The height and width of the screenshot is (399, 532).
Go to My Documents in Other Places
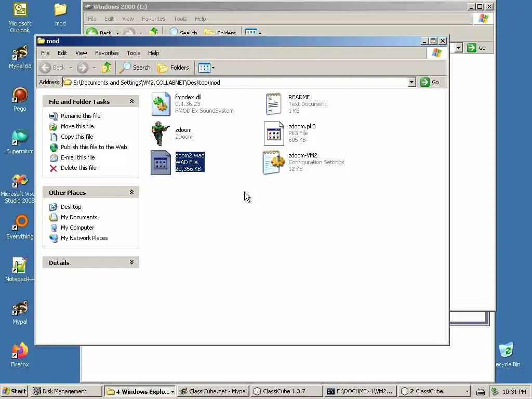(79, 217)
